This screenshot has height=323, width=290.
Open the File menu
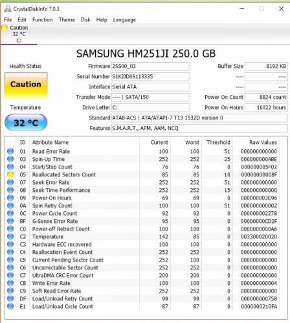[x=8, y=19]
